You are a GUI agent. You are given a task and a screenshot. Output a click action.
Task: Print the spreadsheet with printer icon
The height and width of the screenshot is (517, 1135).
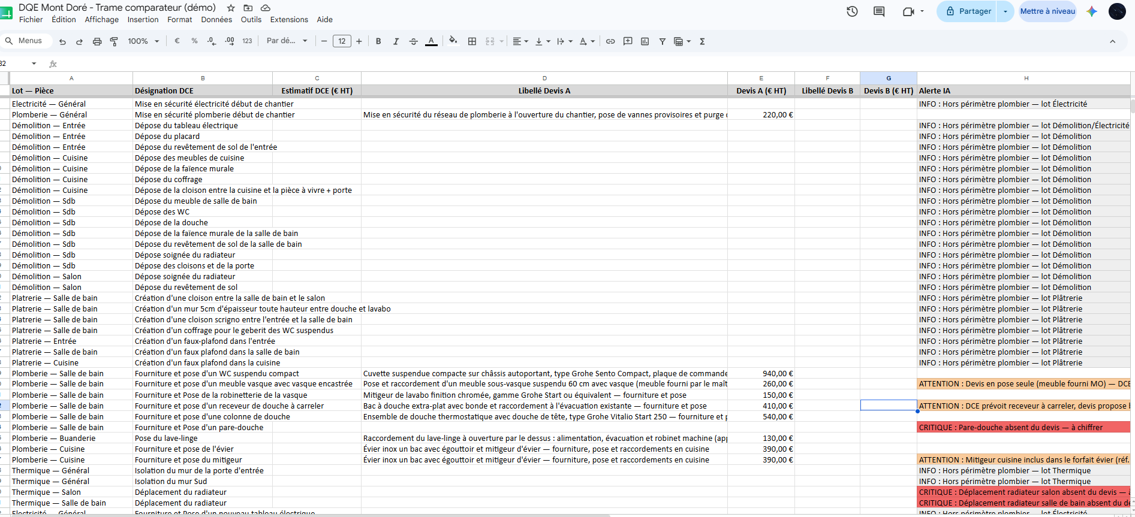97,41
